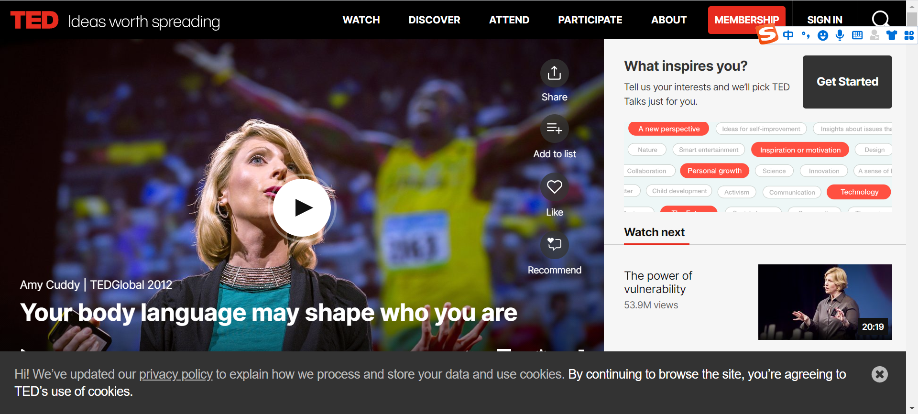This screenshot has height=414, width=918.
Task: Click the talk title 'Your body language may shape who you are'
Action: [x=269, y=313]
